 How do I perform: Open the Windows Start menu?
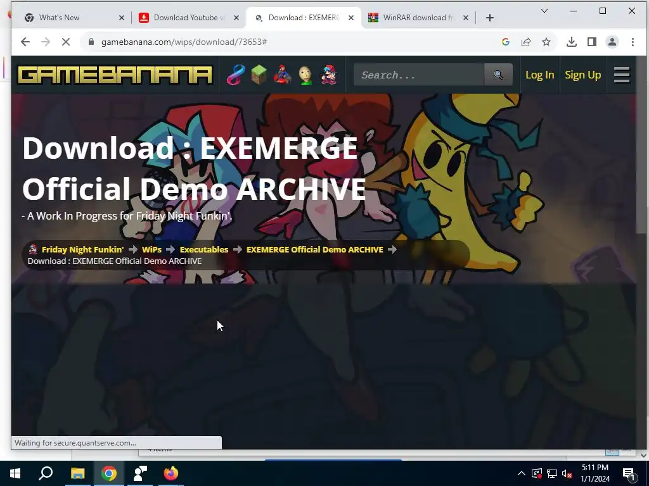15,473
